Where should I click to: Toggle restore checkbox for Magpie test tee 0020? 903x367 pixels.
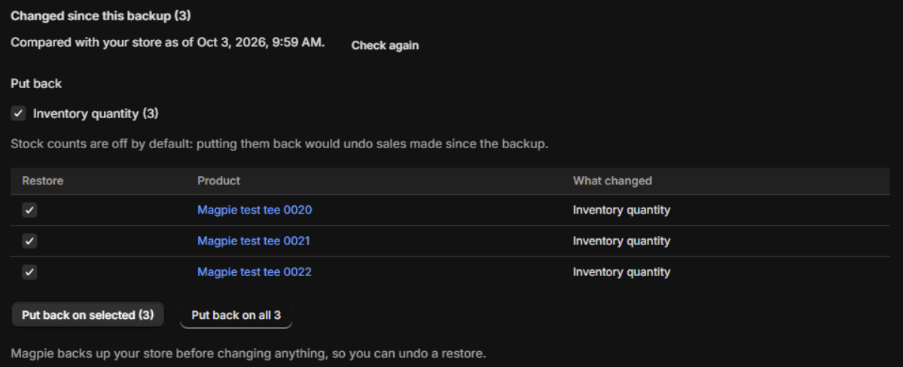click(29, 210)
